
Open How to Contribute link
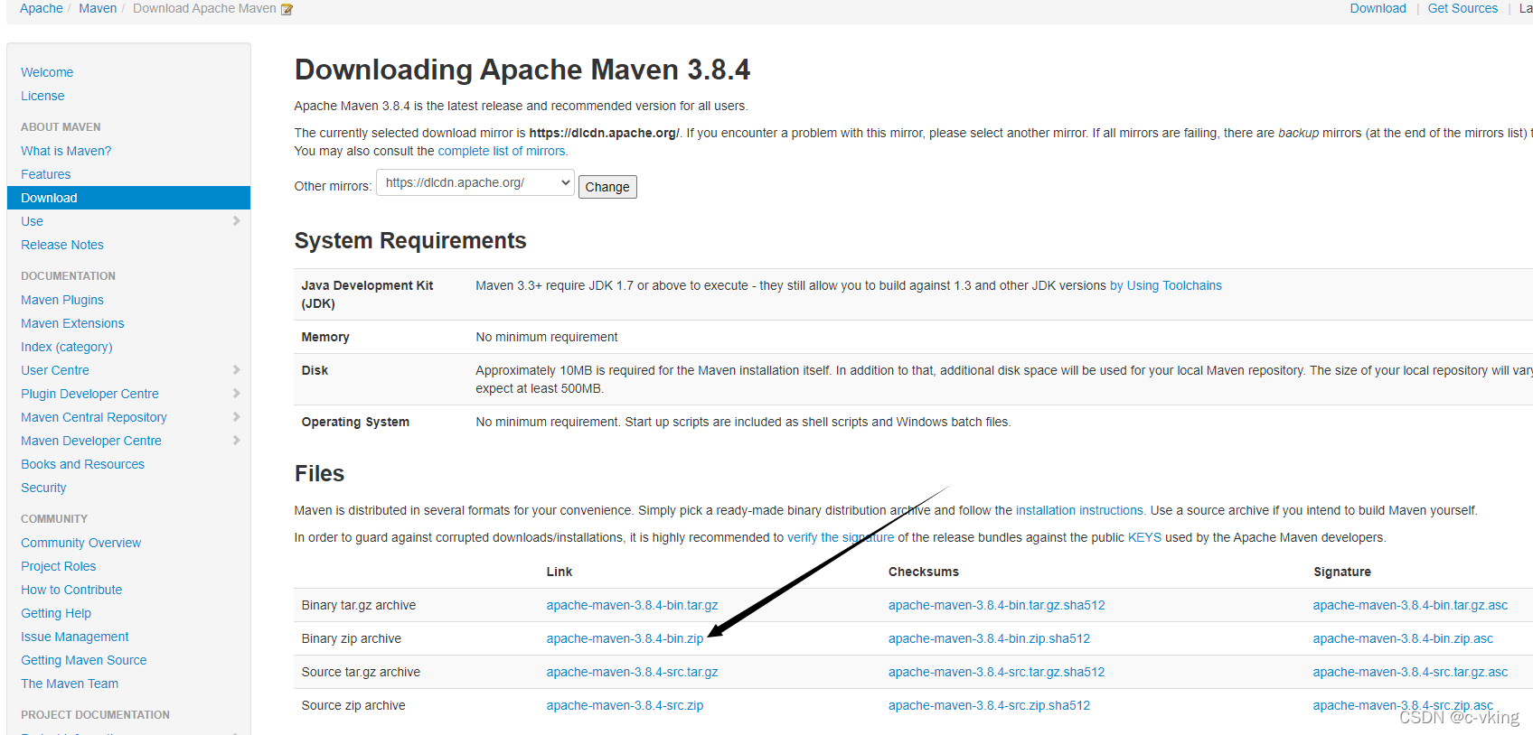point(71,590)
